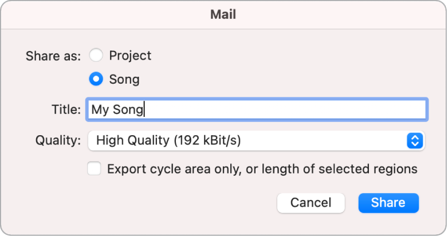Open the Quality dropdown menu

pyautogui.click(x=256, y=140)
